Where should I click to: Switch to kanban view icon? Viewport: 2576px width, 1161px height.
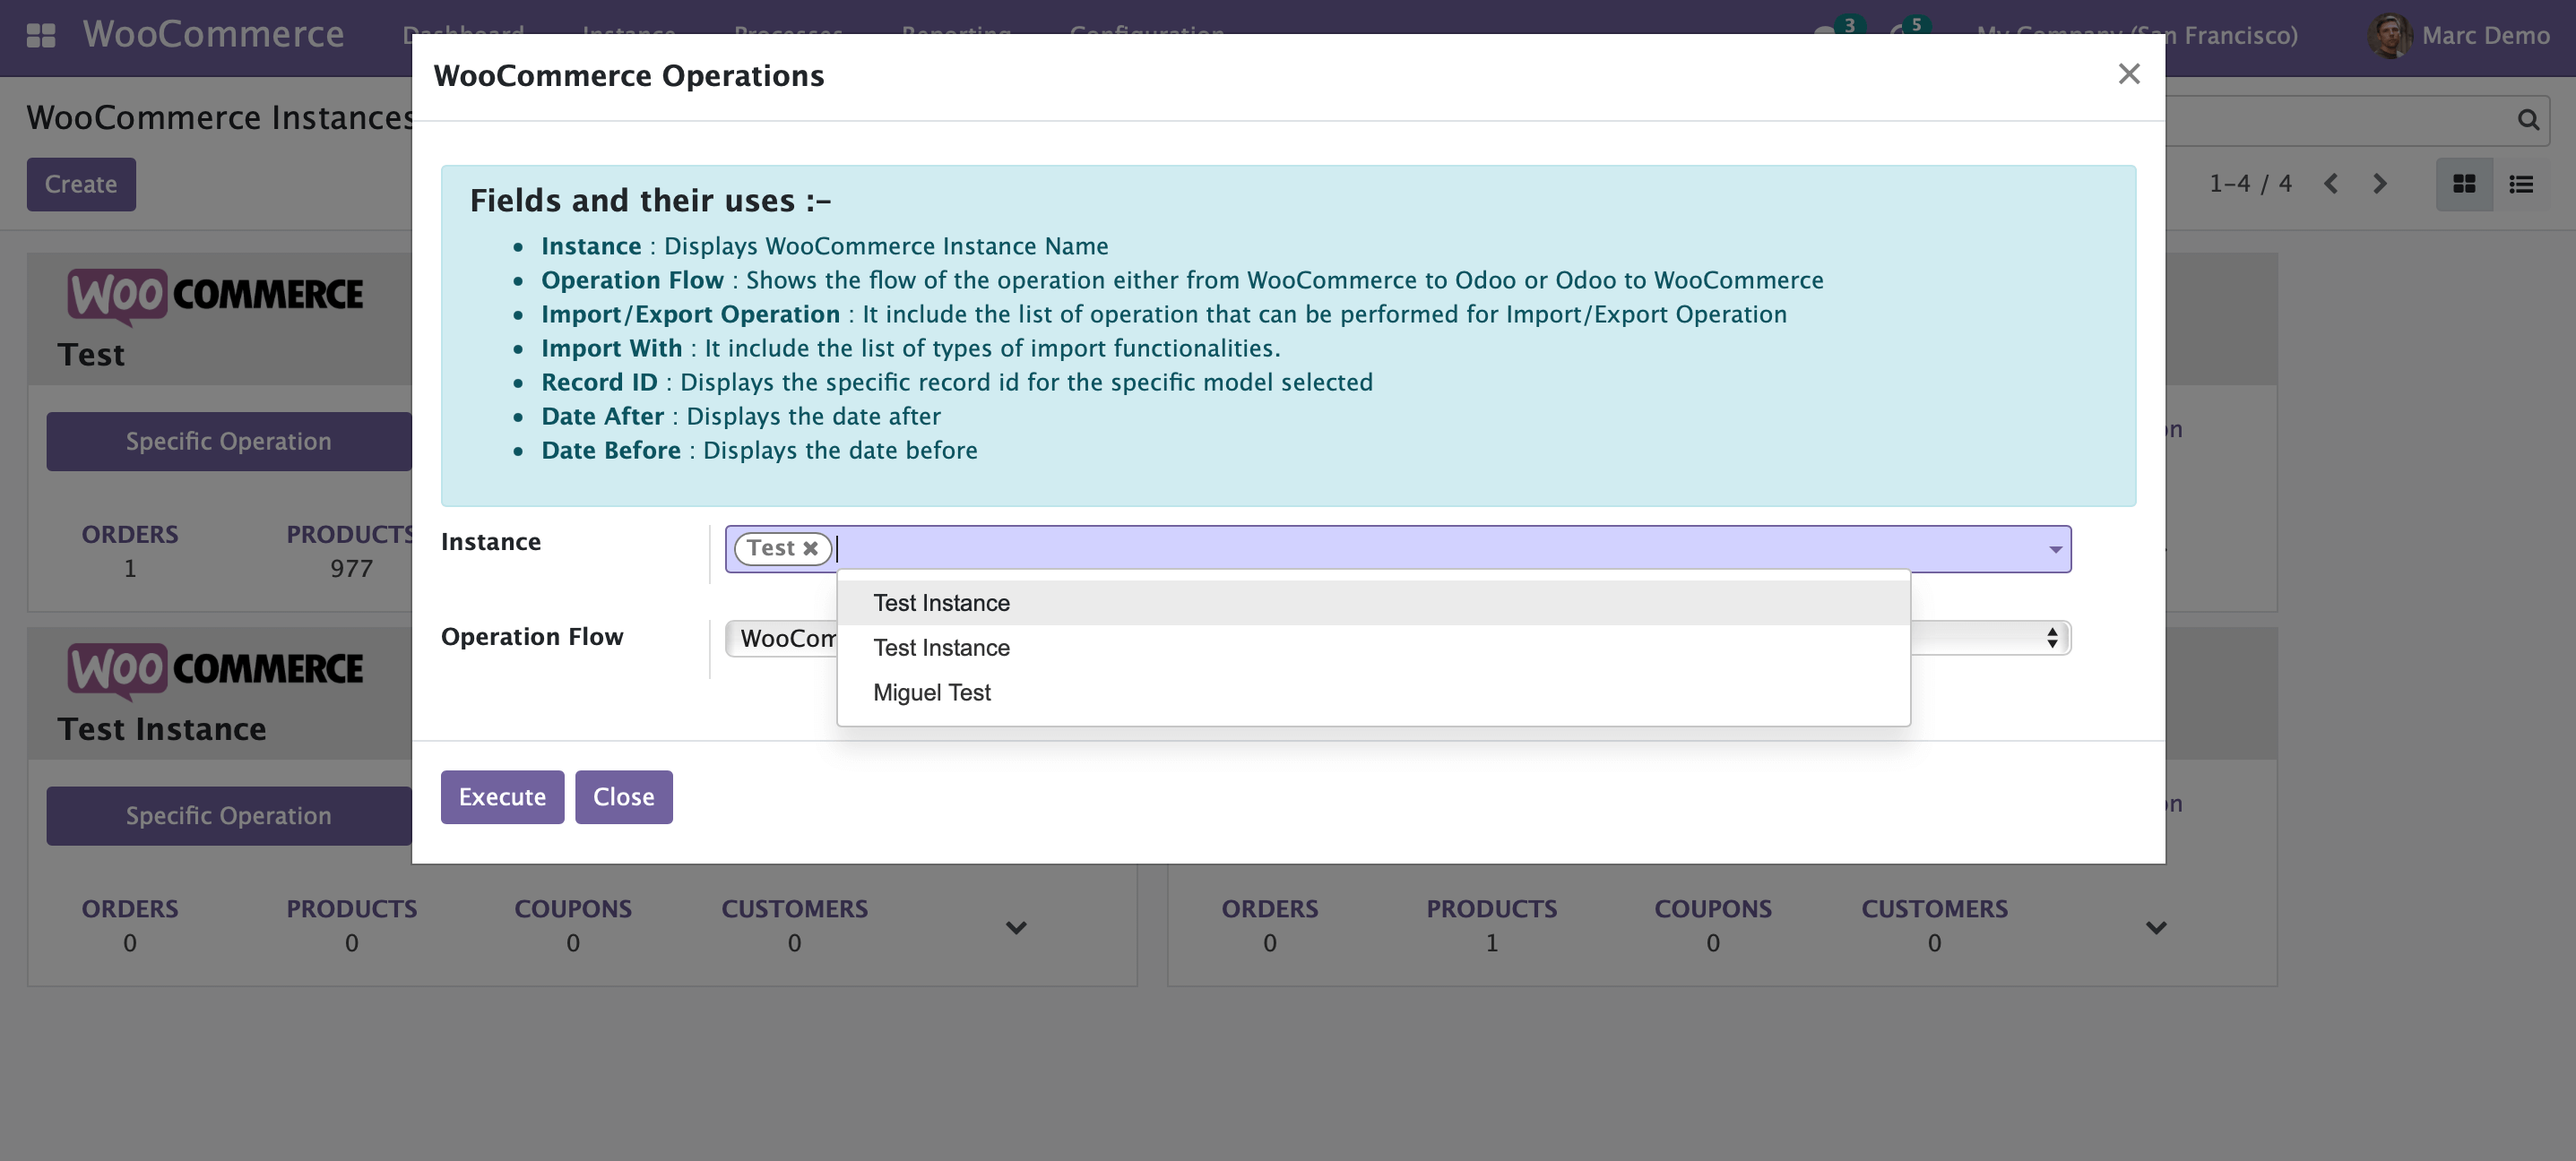2463,184
